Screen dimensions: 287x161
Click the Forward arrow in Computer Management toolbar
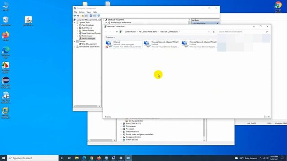click(x=78, y=16)
